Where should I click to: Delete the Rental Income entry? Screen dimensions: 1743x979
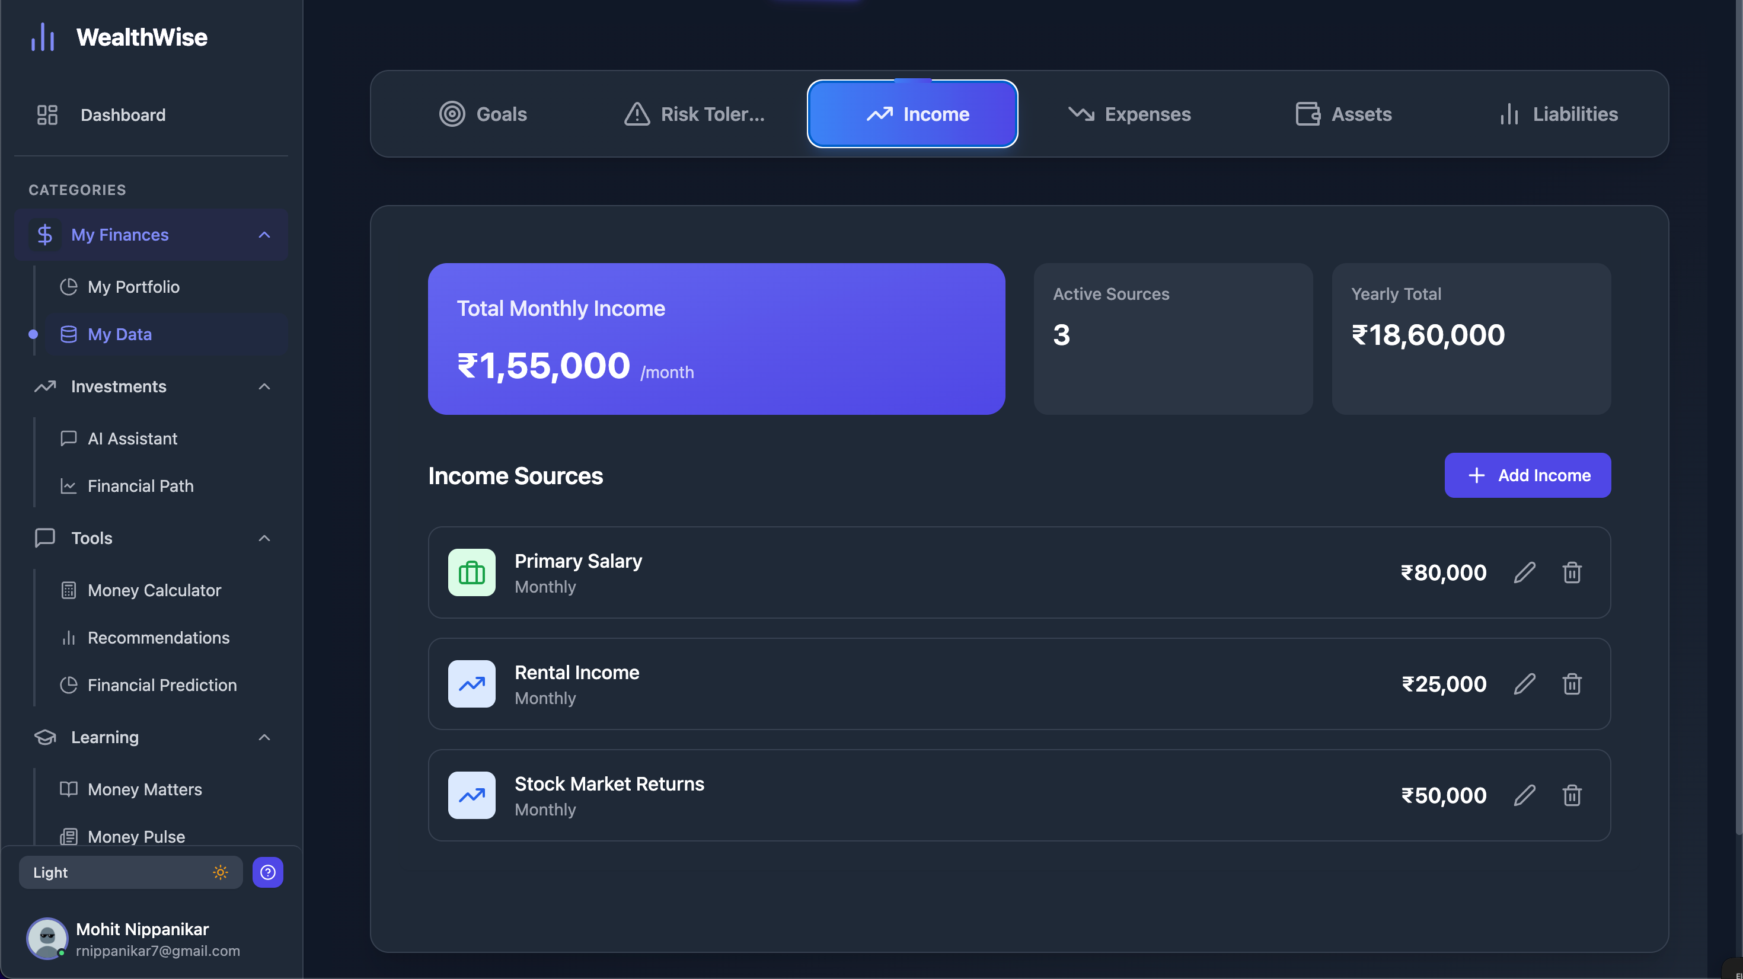click(x=1571, y=684)
